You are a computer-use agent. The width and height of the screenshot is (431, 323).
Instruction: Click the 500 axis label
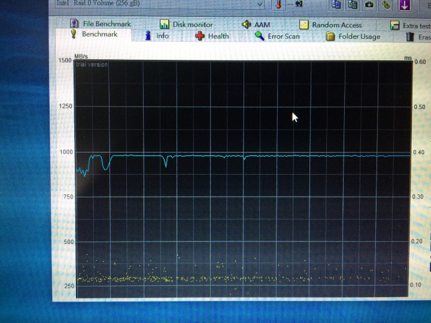coord(69,242)
